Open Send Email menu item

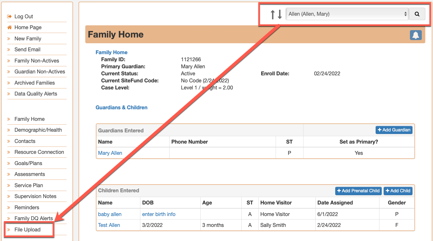point(27,50)
